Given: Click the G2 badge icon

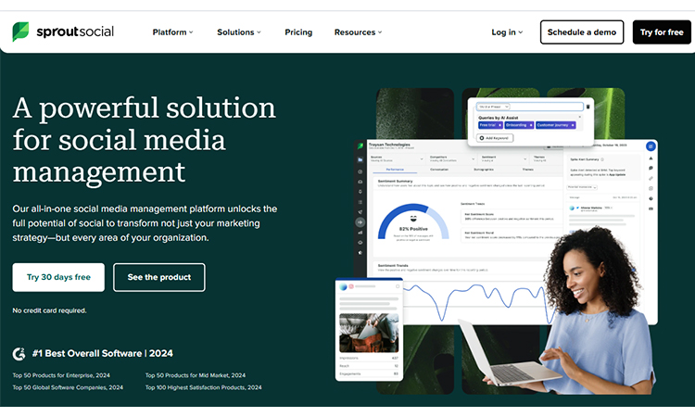Looking at the screenshot, I should (x=19, y=354).
